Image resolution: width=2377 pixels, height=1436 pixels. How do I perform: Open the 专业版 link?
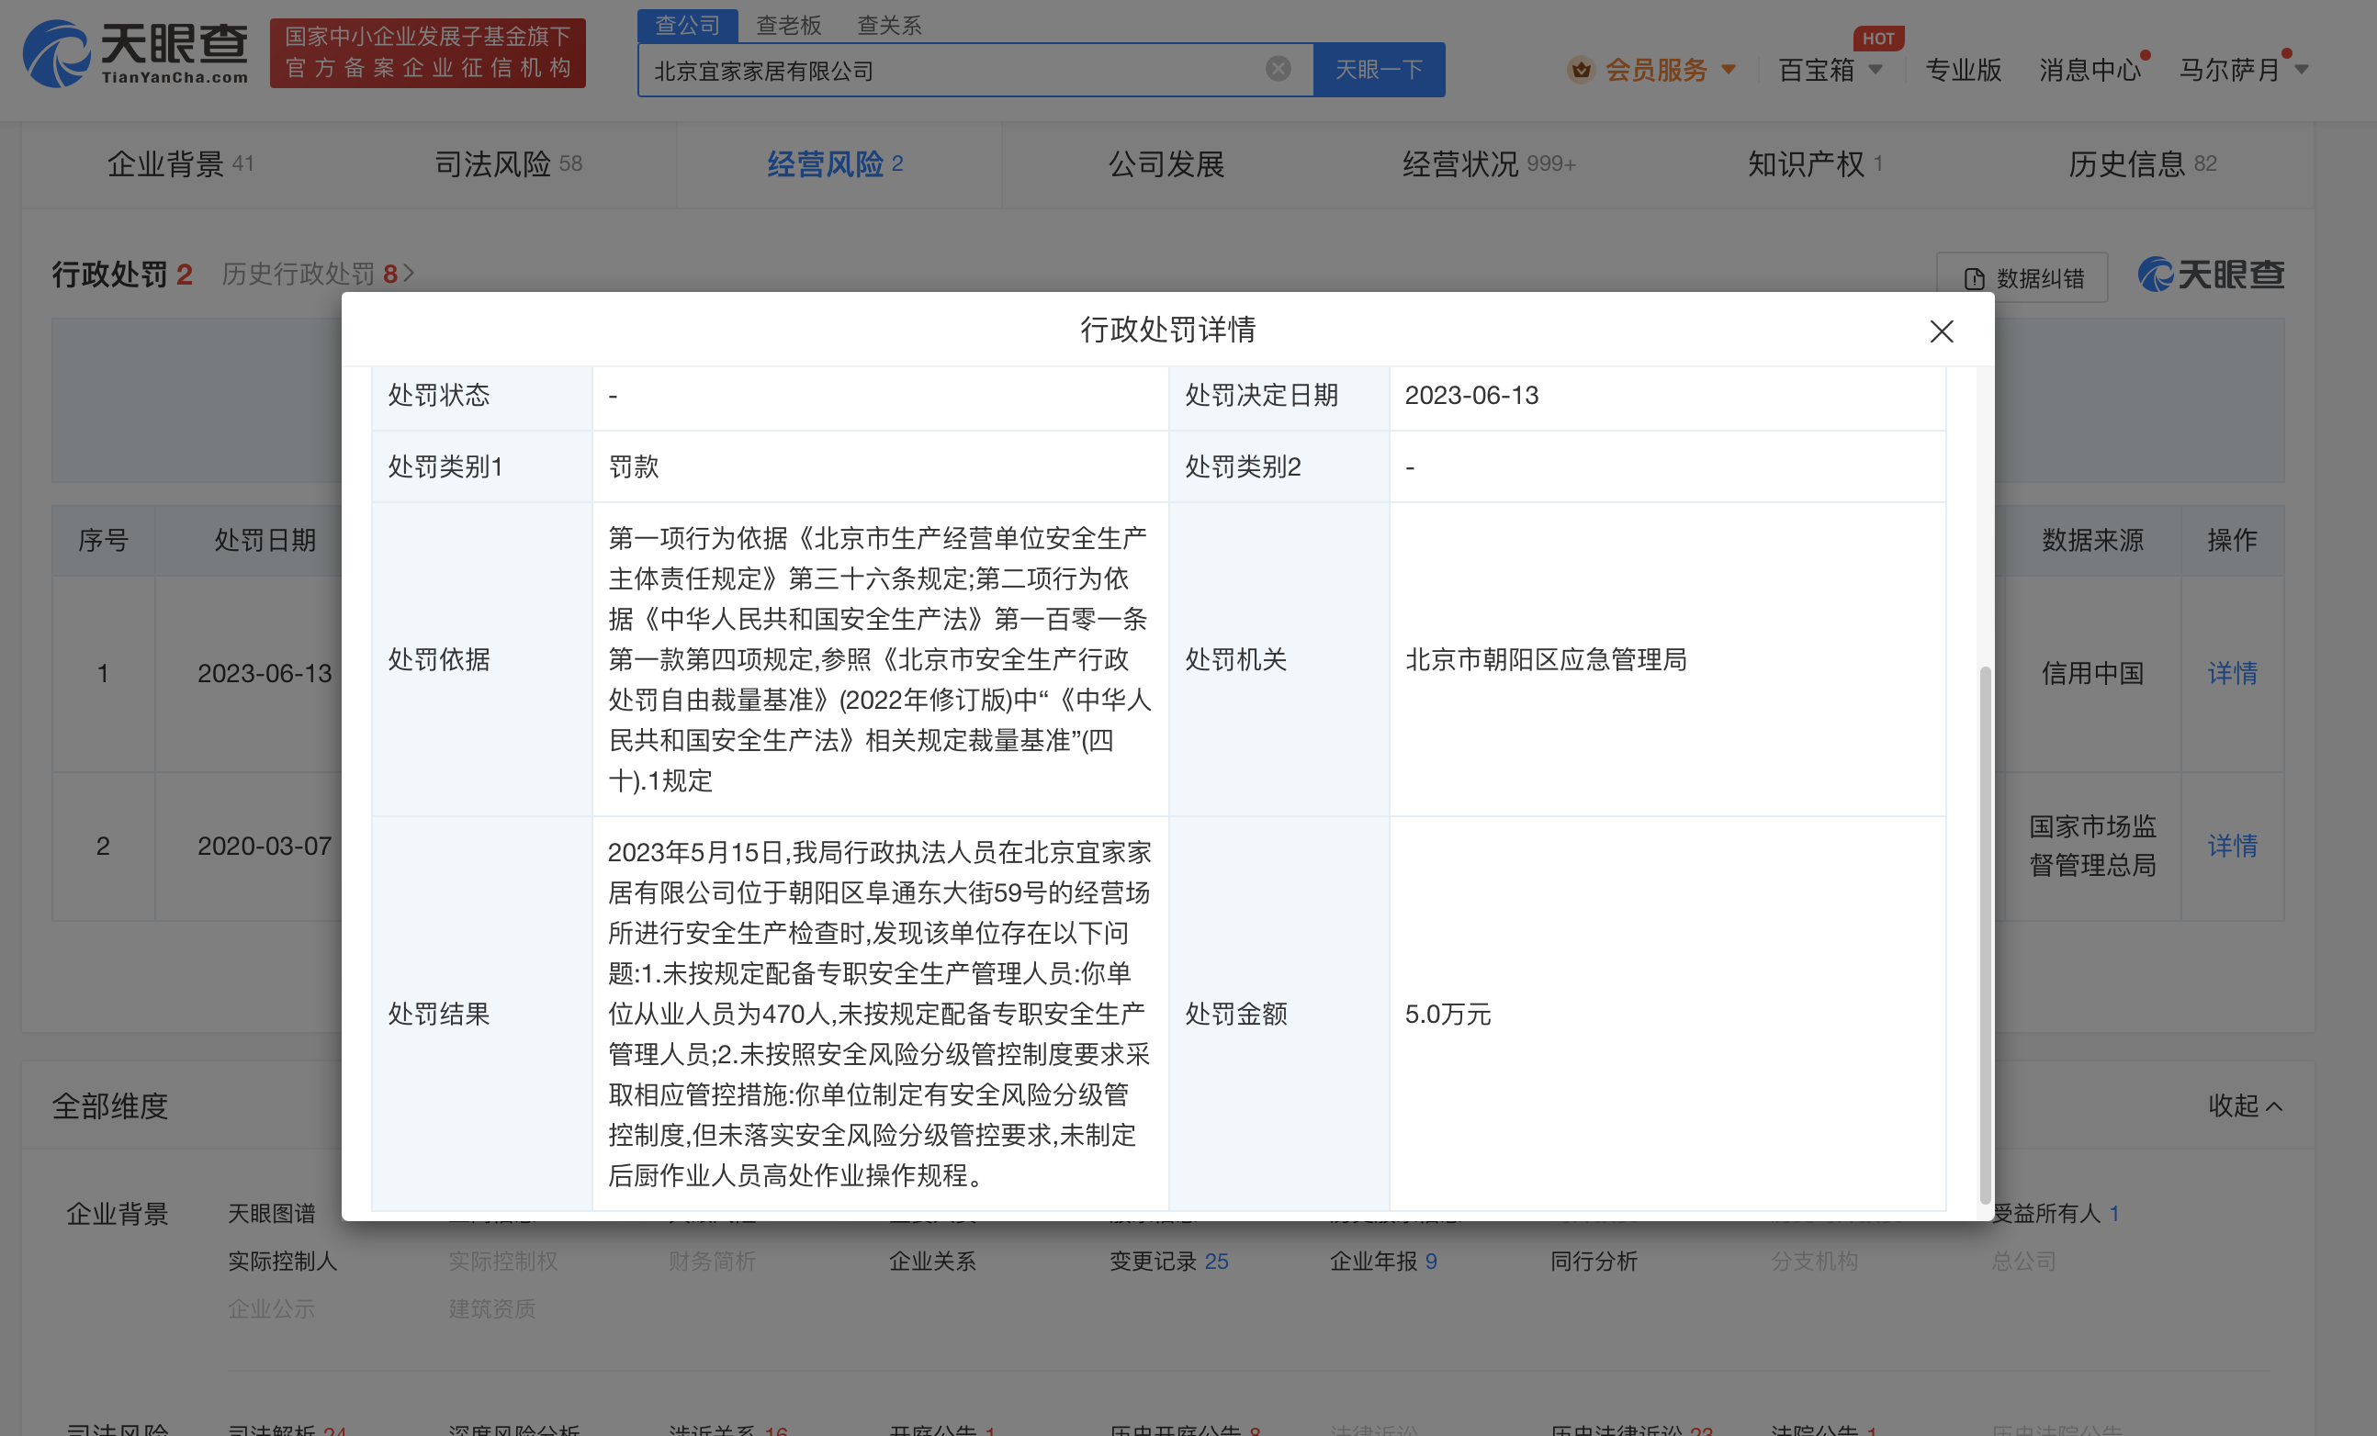point(1963,70)
